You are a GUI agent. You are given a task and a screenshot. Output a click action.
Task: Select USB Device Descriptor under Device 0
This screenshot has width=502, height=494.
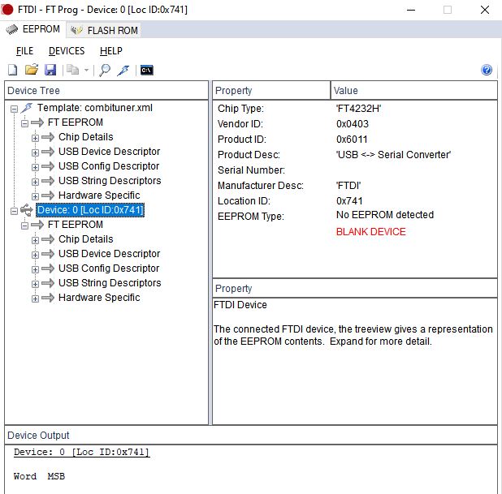(x=109, y=254)
